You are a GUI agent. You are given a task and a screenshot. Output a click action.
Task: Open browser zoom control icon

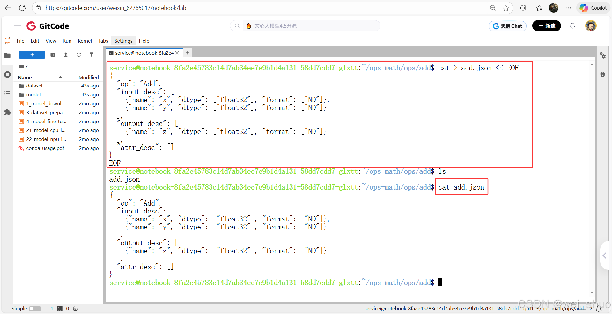point(493,8)
